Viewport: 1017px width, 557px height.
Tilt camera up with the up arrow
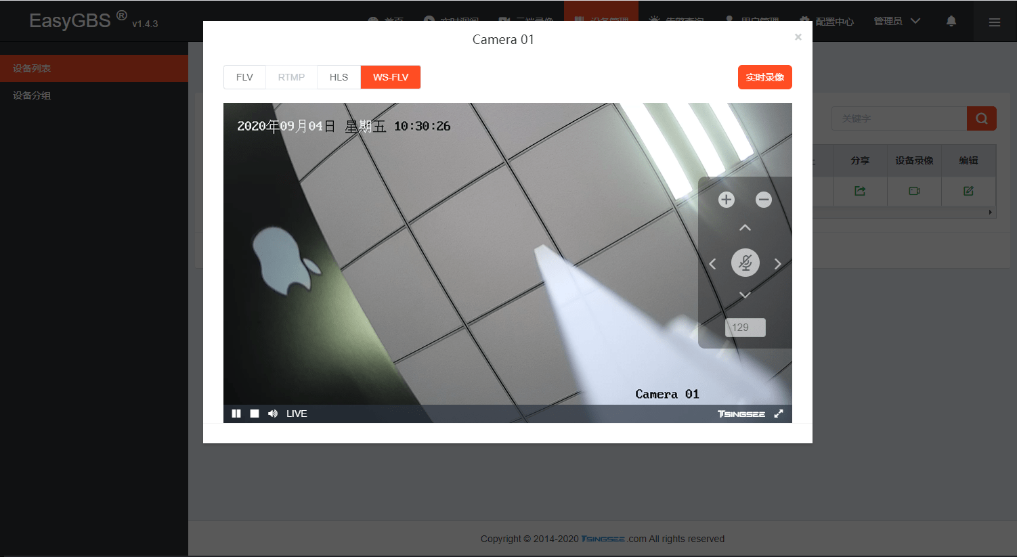745,228
